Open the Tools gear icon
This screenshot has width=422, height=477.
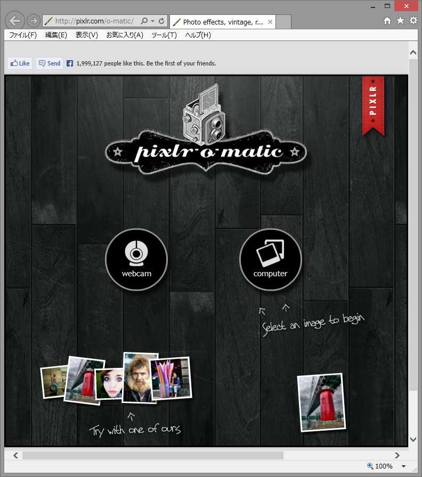pyautogui.click(x=413, y=20)
